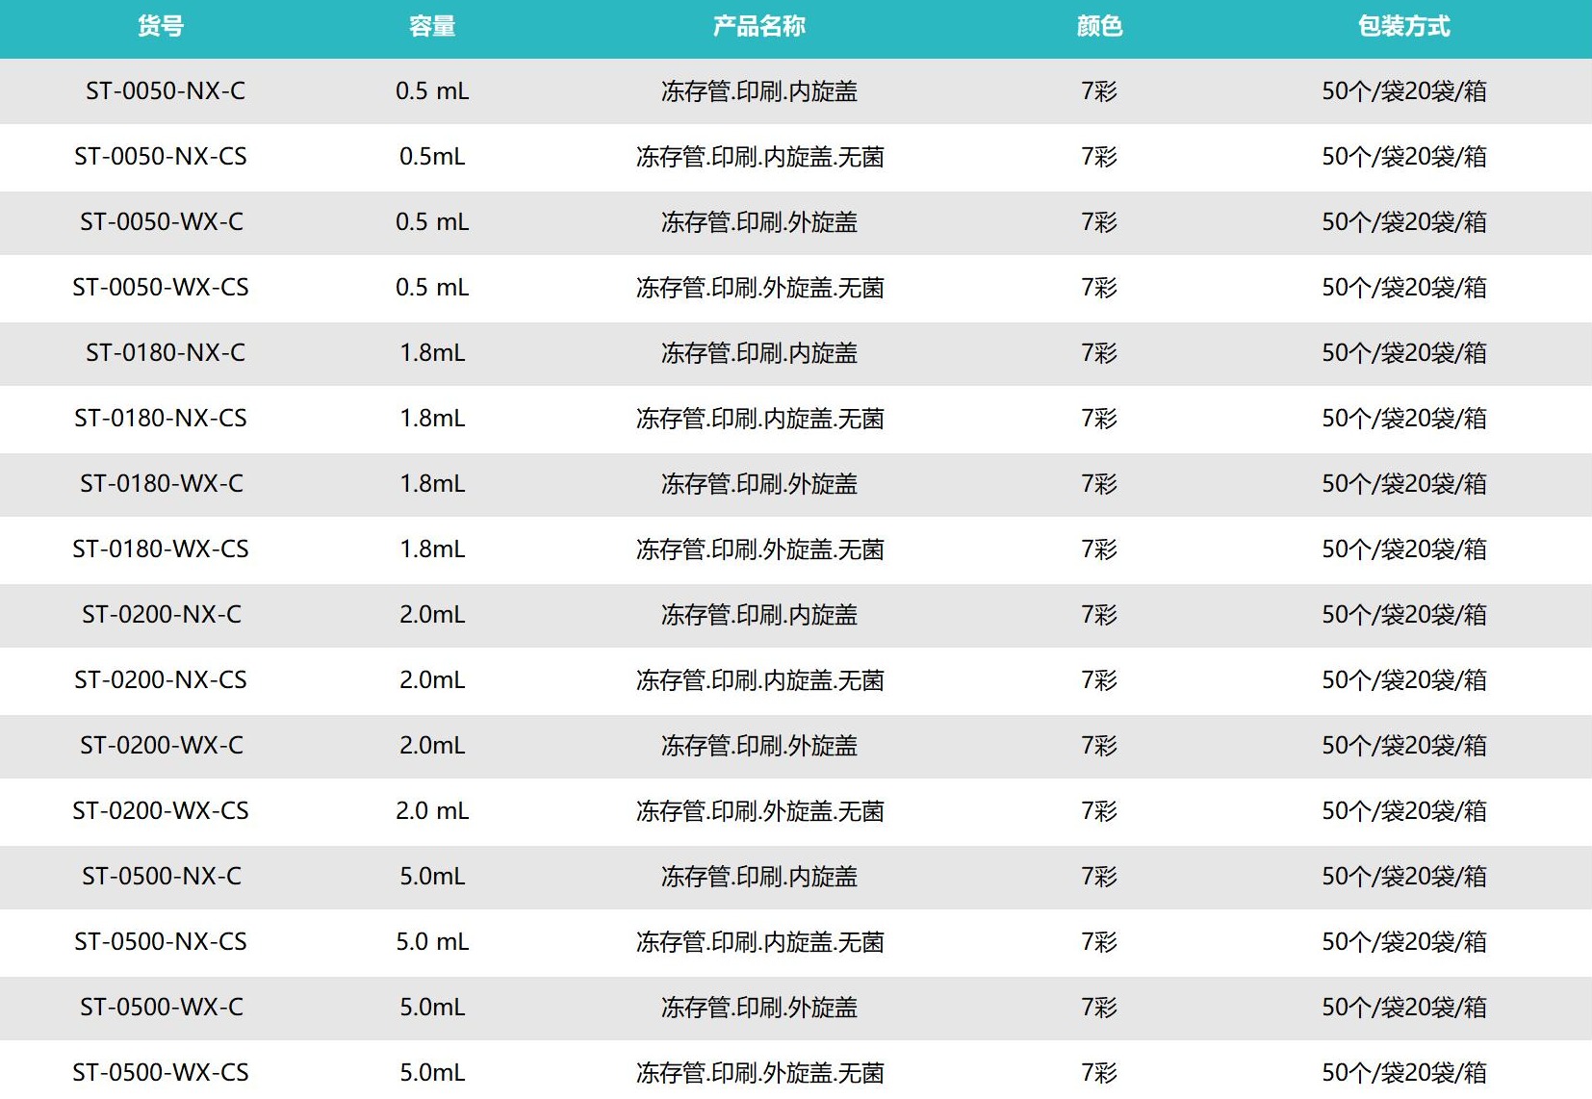This screenshot has height=1099, width=1592.
Task: Select product code ST-0200-NX-CS
Action: (x=161, y=680)
